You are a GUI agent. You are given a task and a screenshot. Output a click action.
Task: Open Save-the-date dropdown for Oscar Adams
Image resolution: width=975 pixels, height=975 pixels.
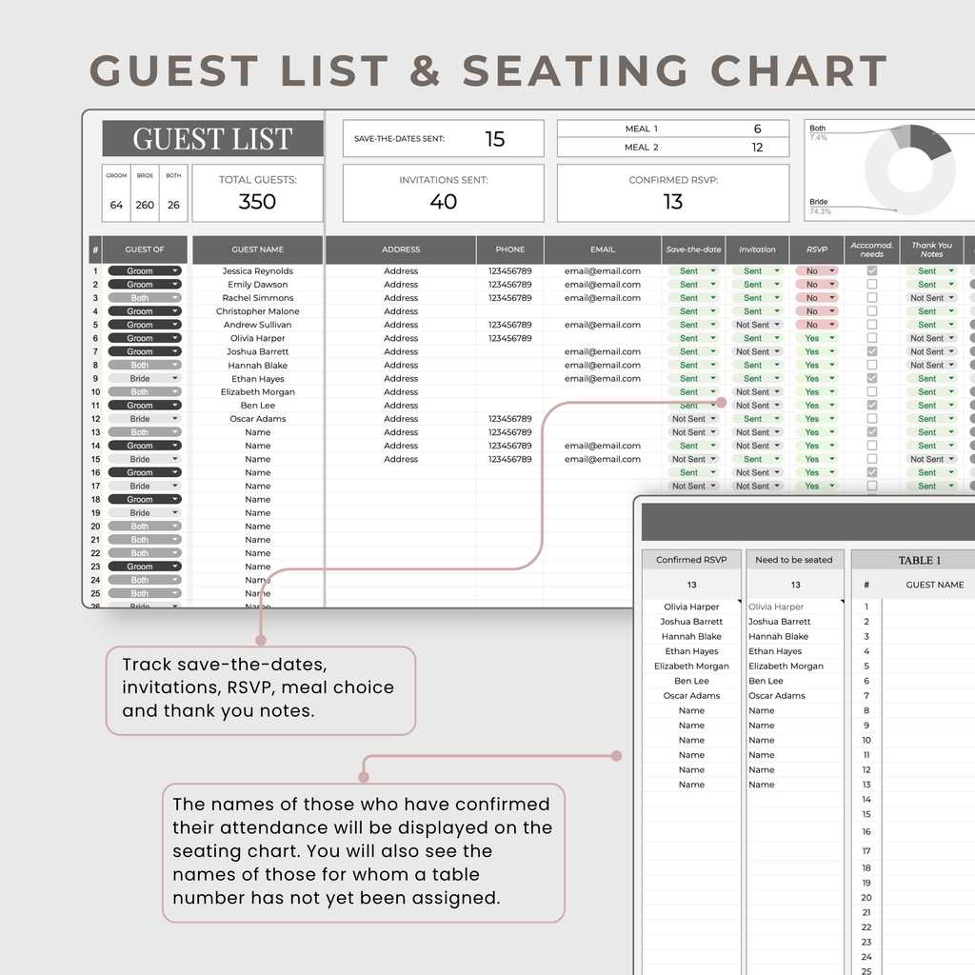693,419
